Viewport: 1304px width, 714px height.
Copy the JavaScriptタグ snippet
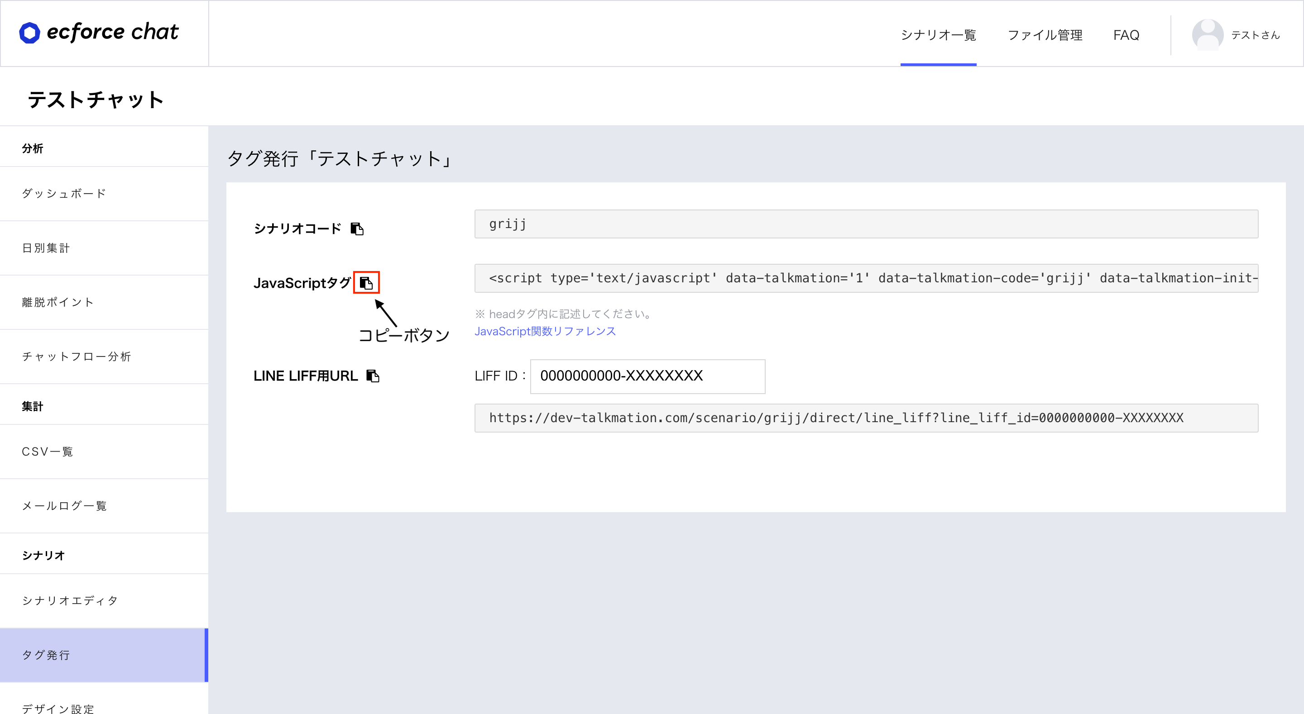pos(366,283)
